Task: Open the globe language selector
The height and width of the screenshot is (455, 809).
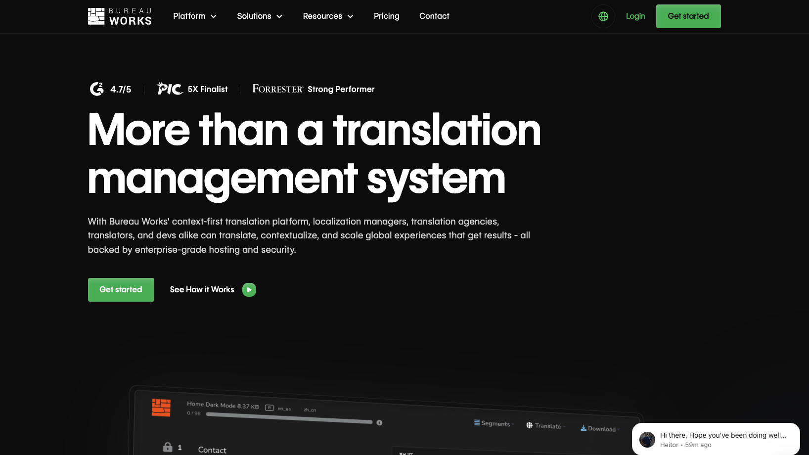Action: pyautogui.click(x=603, y=16)
